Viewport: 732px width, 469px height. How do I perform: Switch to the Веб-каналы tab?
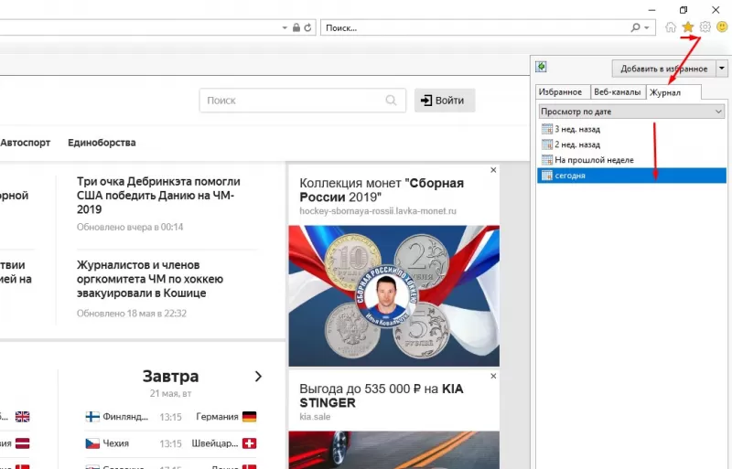click(617, 92)
